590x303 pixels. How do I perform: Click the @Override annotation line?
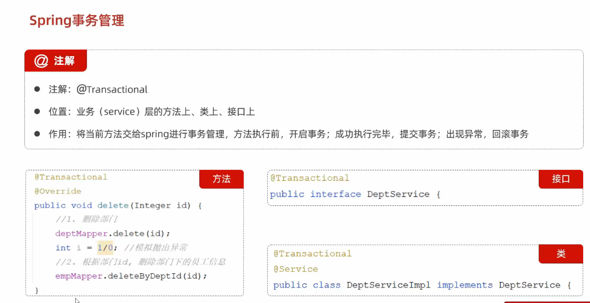(x=58, y=191)
